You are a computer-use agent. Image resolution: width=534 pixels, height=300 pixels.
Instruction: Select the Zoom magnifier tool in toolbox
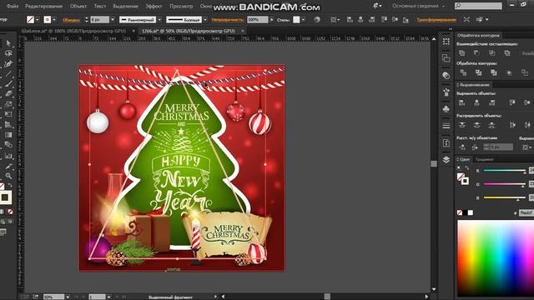coord(8,176)
